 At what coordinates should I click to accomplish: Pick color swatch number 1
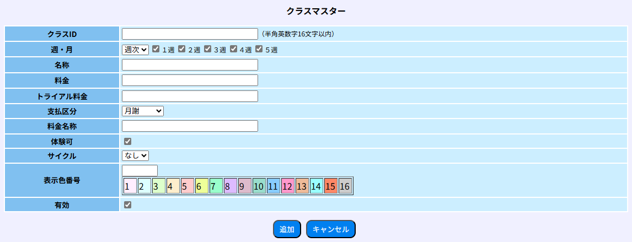point(130,186)
